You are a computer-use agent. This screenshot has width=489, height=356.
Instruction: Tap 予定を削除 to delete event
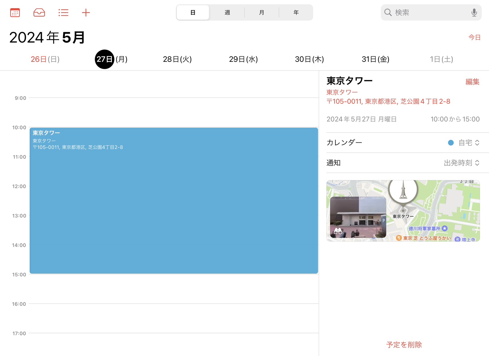pyautogui.click(x=404, y=345)
